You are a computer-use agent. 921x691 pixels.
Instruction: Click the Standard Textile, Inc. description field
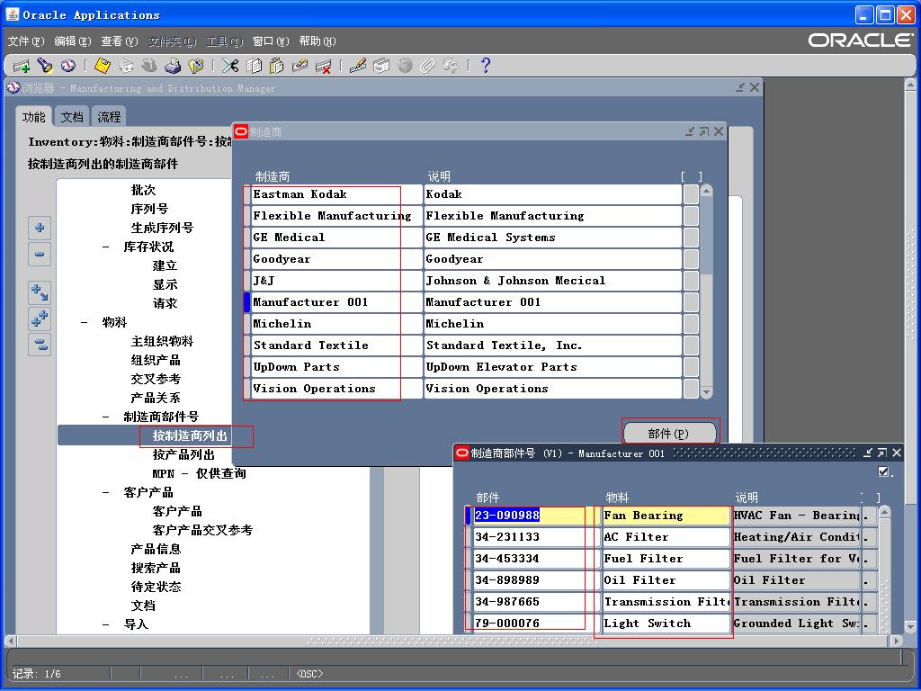pyautogui.click(x=553, y=345)
